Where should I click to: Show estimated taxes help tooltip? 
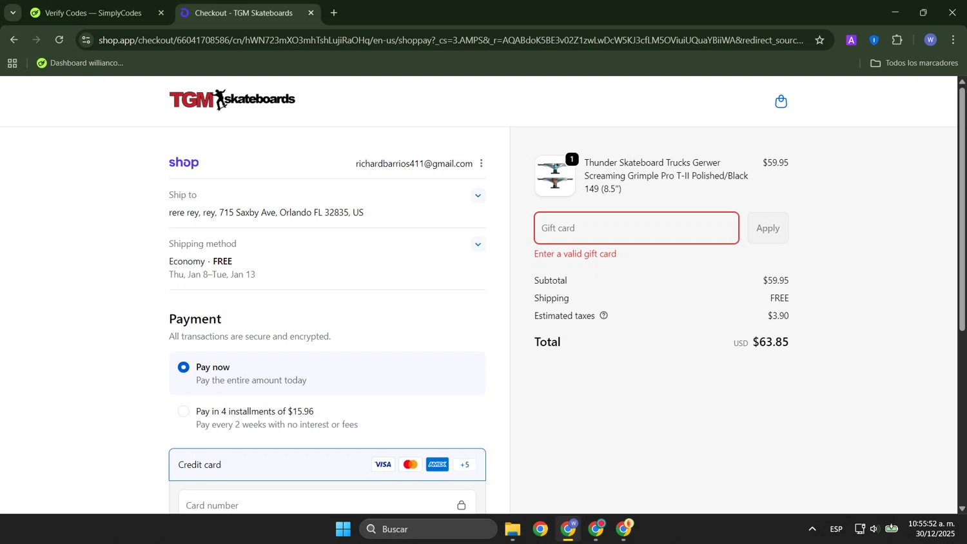point(603,316)
